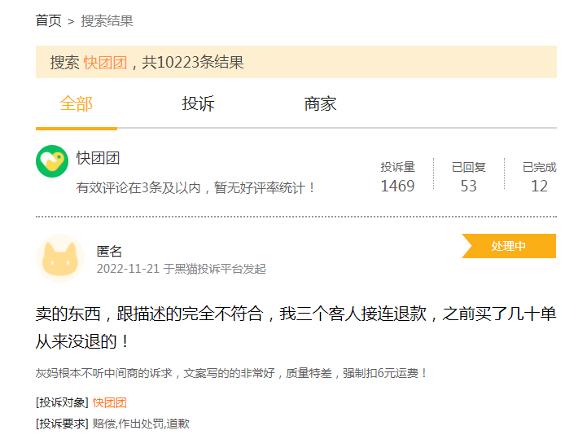Click complaint description starting with 灰妈根本不听
This screenshot has height=448, width=587.
[231, 373]
